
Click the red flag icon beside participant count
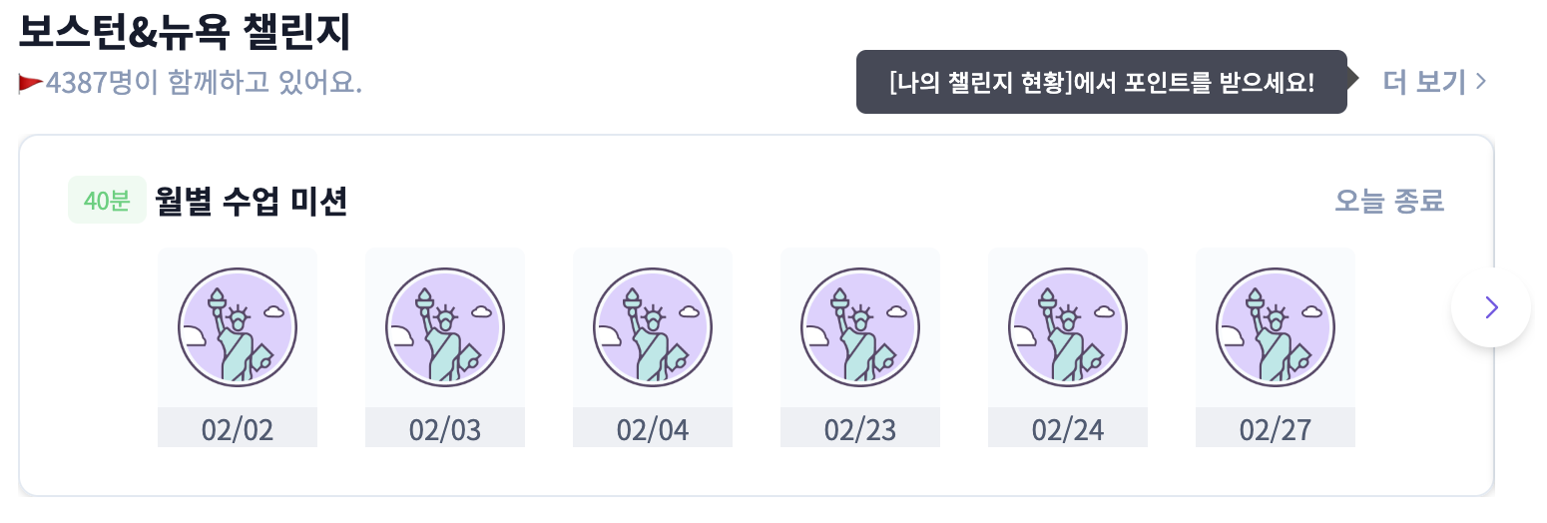[31, 83]
